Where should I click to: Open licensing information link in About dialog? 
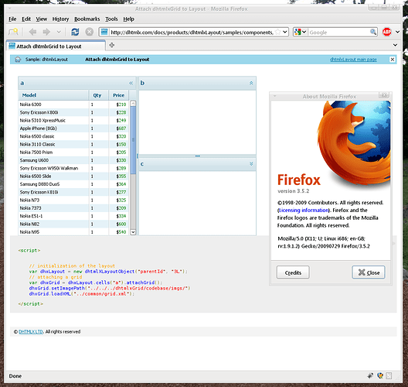coord(304,211)
